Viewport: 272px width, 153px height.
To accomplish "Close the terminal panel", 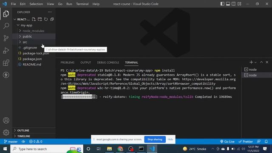I will [267, 62].
